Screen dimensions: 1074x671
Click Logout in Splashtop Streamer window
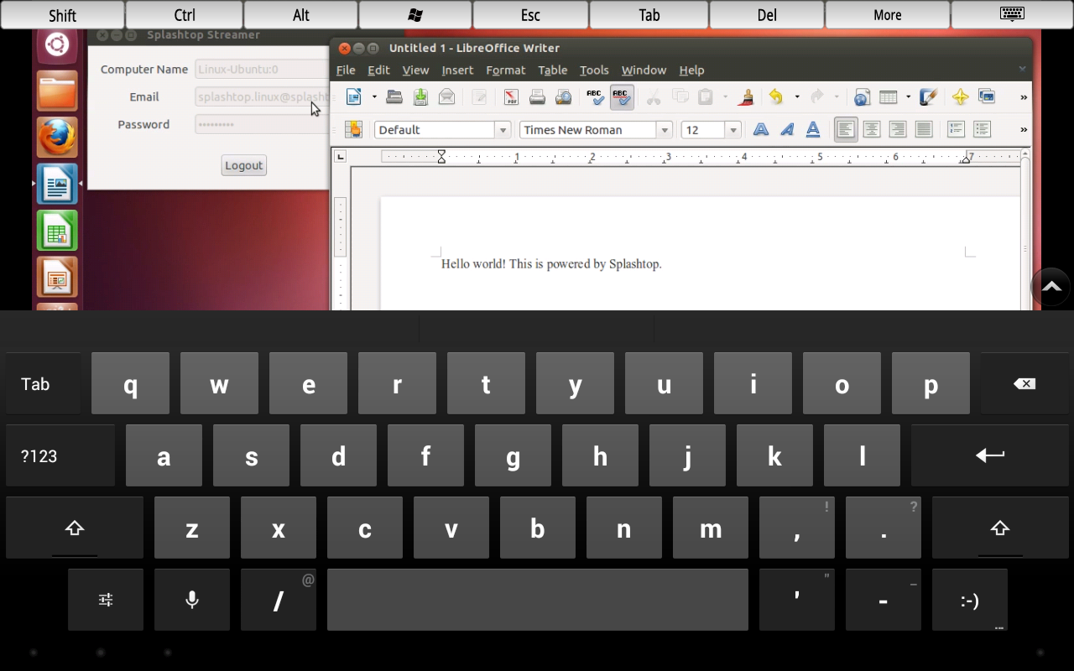click(244, 165)
